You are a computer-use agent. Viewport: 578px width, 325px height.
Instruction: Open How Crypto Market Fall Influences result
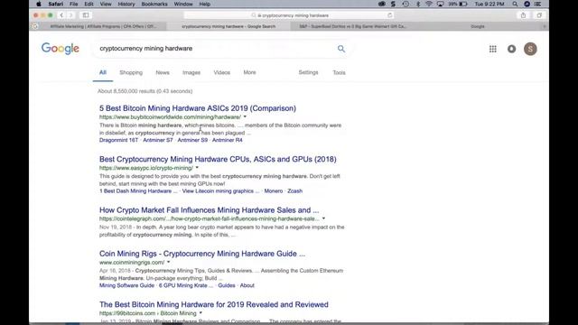[209, 210]
